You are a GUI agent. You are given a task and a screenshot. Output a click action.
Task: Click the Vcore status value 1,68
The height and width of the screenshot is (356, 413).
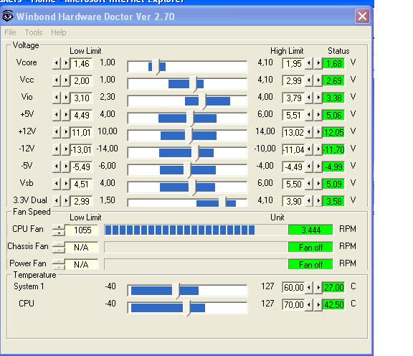coord(333,64)
